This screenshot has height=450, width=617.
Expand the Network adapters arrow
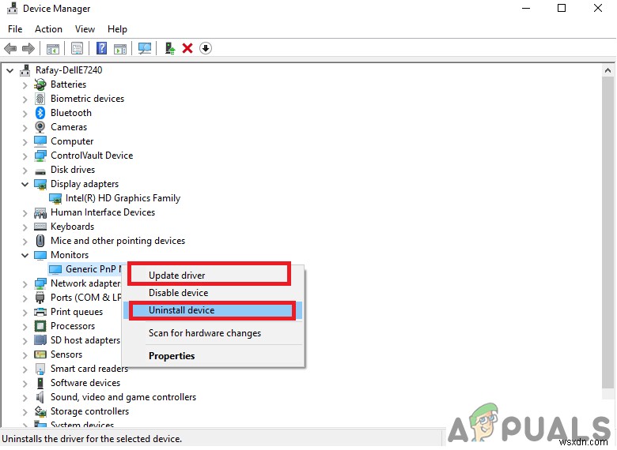[x=25, y=284]
